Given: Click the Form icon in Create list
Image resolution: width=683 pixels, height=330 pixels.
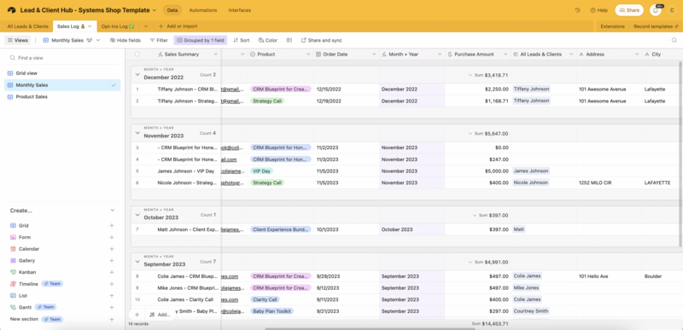Looking at the screenshot, I should [13, 237].
